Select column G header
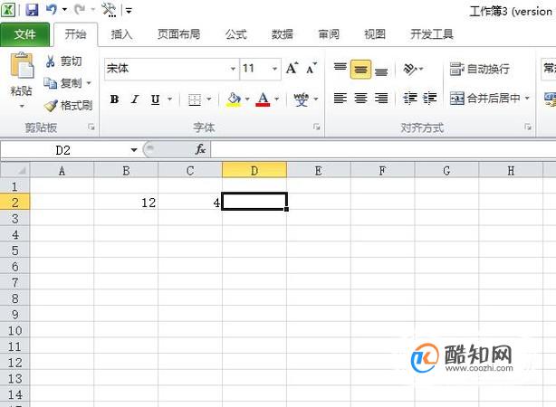556x407 pixels. (x=446, y=170)
